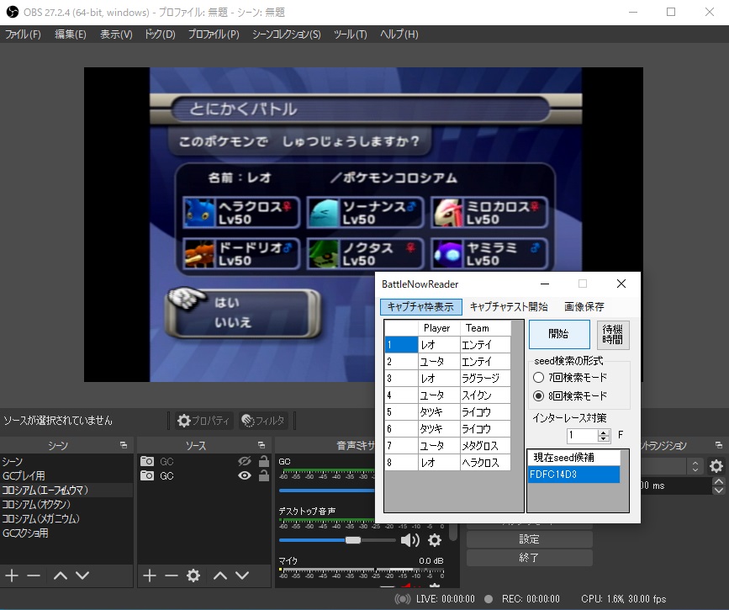Add a new scene with plus icon
The height and width of the screenshot is (610, 729).
pyautogui.click(x=12, y=576)
